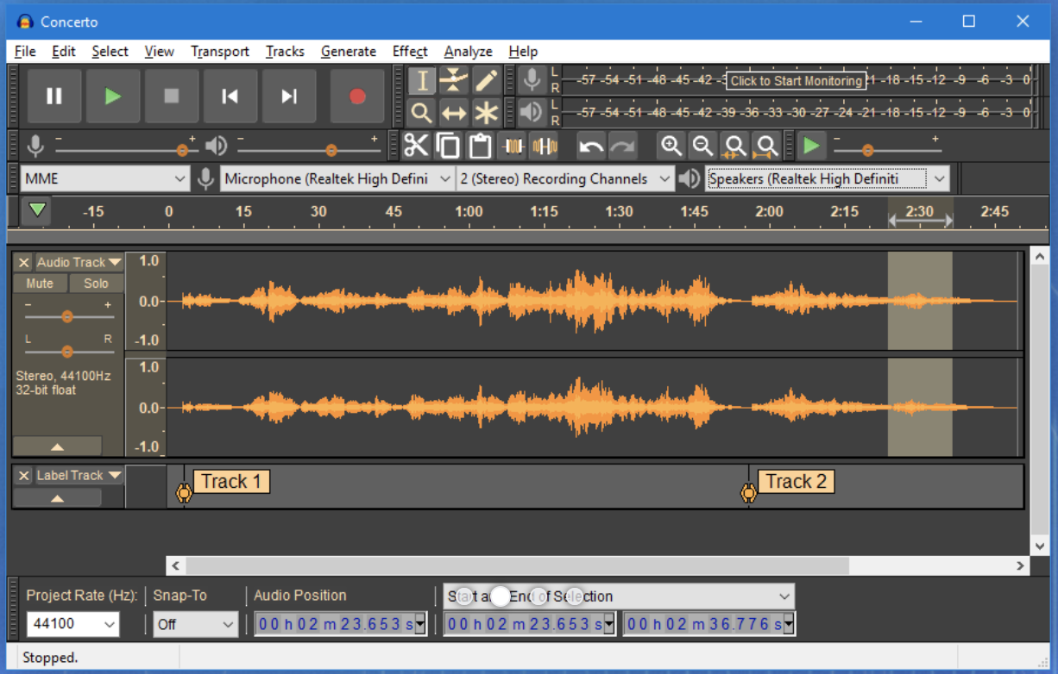Activate the Multi-tool mode
Viewport: 1058px width, 674px height.
(x=486, y=113)
